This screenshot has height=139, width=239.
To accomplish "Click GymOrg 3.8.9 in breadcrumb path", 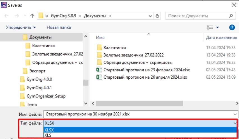I will 65,16.
